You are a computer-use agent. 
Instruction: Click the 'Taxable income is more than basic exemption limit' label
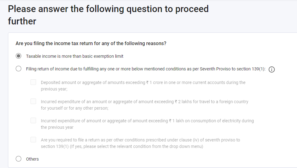click(75, 56)
